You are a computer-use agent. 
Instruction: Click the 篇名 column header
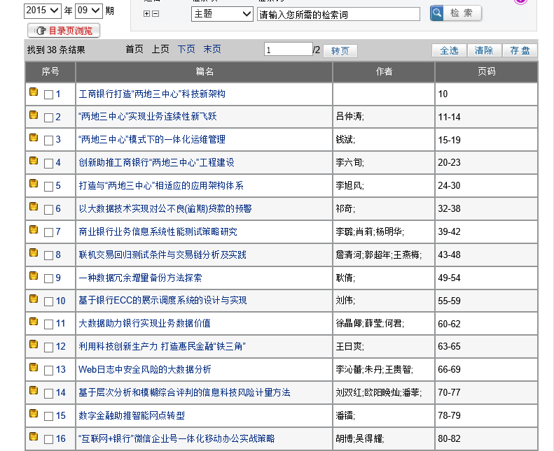tap(205, 71)
